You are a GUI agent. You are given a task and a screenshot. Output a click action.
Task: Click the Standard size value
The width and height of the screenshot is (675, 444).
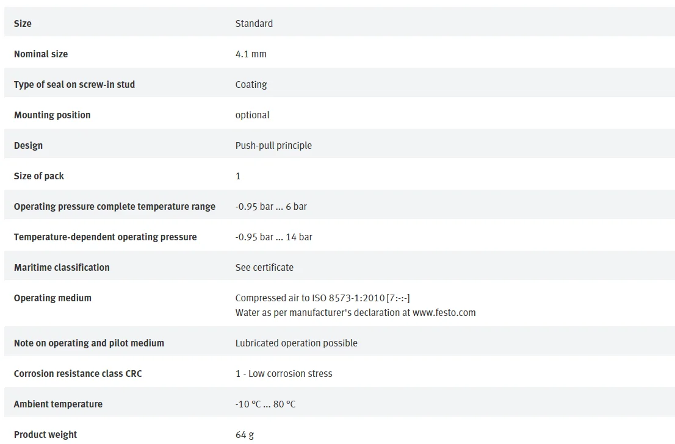(x=254, y=24)
